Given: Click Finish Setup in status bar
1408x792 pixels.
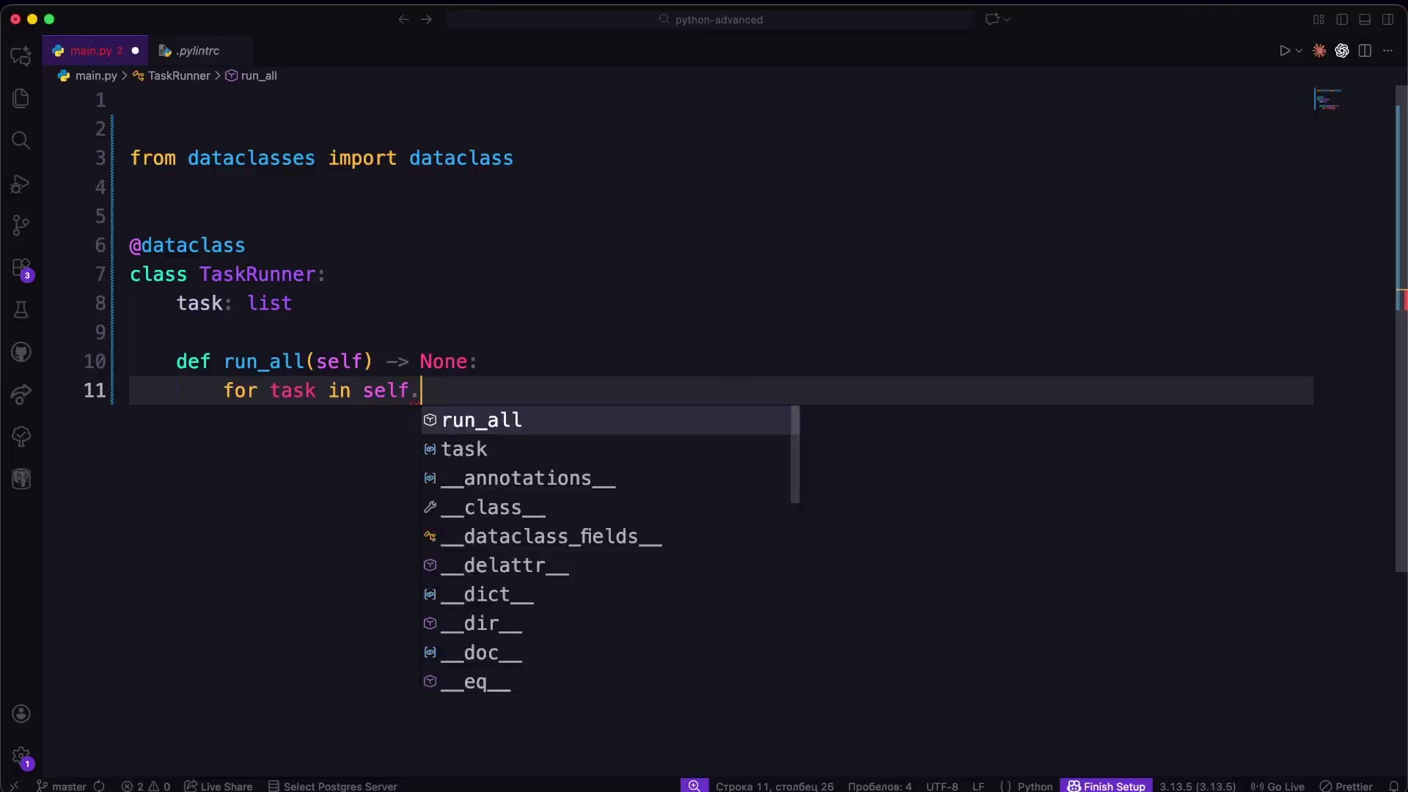Looking at the screenshot, I should click(1106, 785).
